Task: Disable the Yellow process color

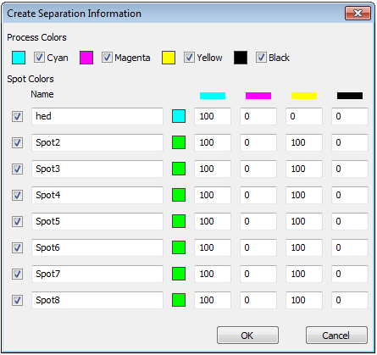Action: [x=189, y=58]
